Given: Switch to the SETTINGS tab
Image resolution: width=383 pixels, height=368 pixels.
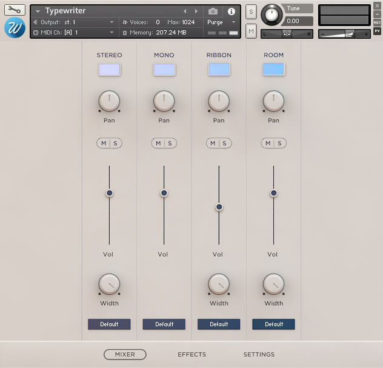Looking at the screenshot, I should click(259, 355).
